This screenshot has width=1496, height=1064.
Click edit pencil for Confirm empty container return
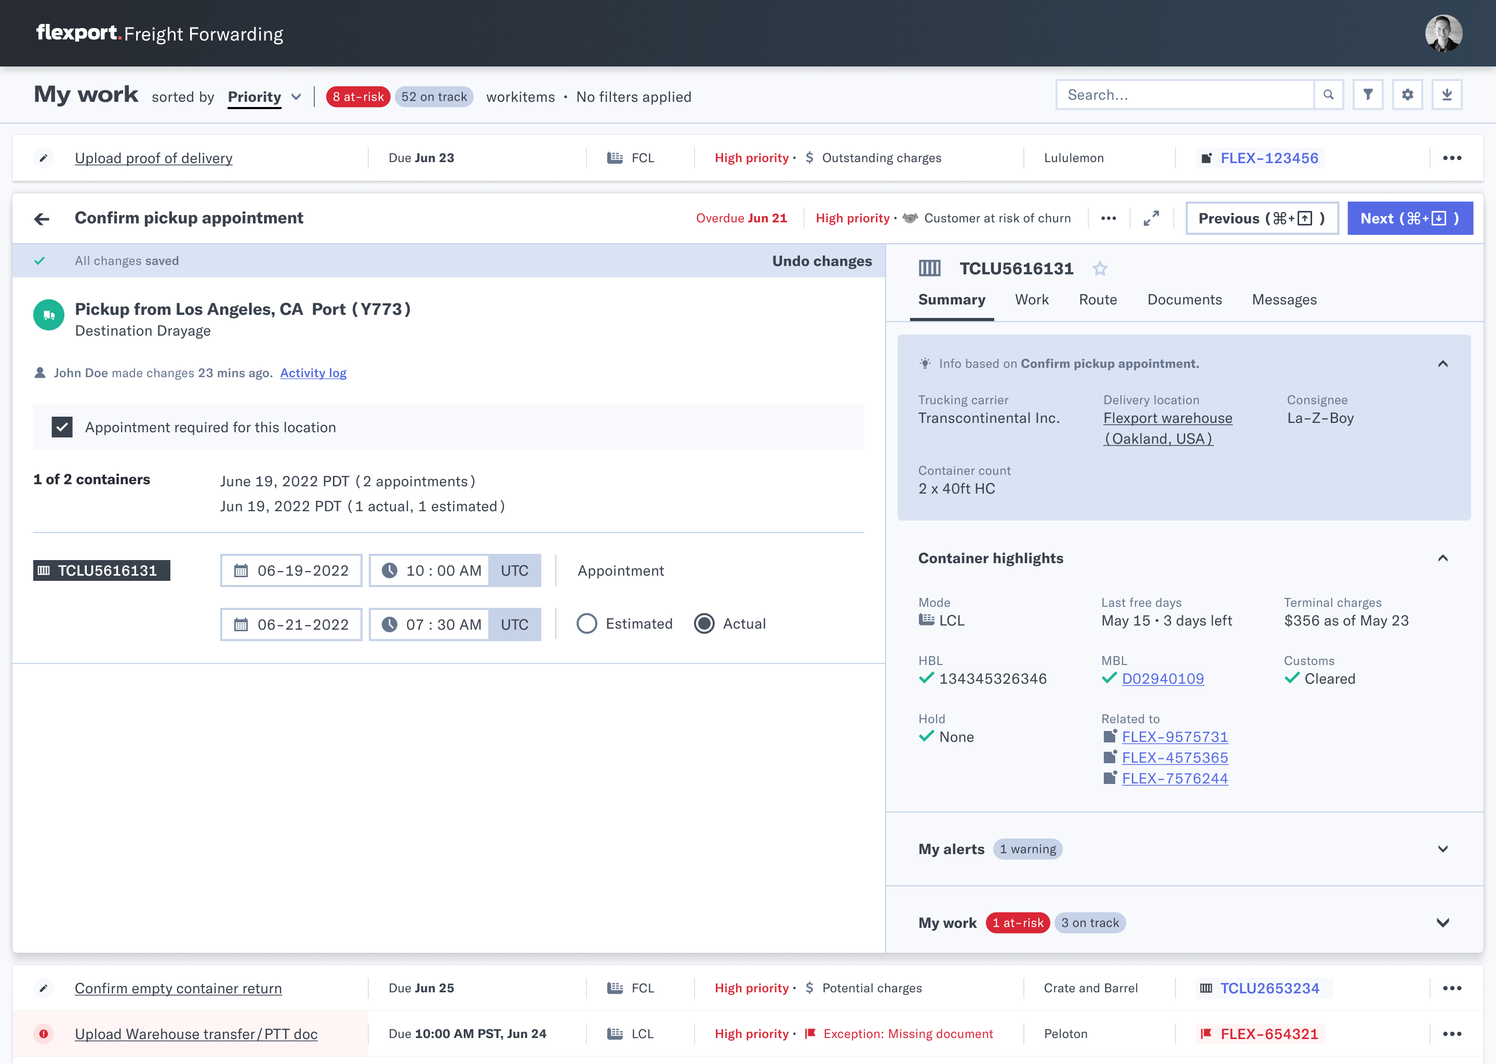coord(43,988)
